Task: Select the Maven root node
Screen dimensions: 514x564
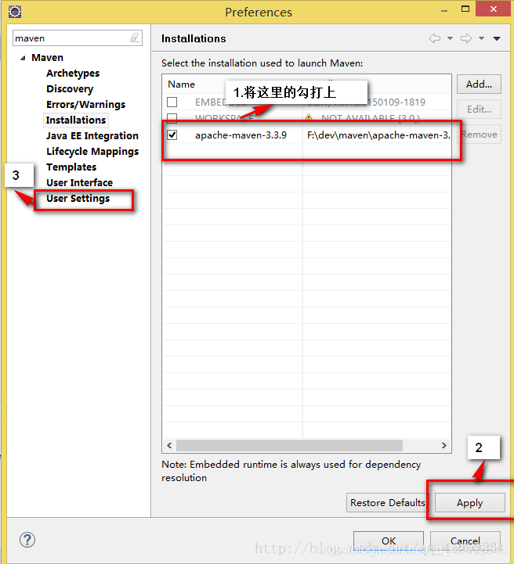Action: (47, 58)
